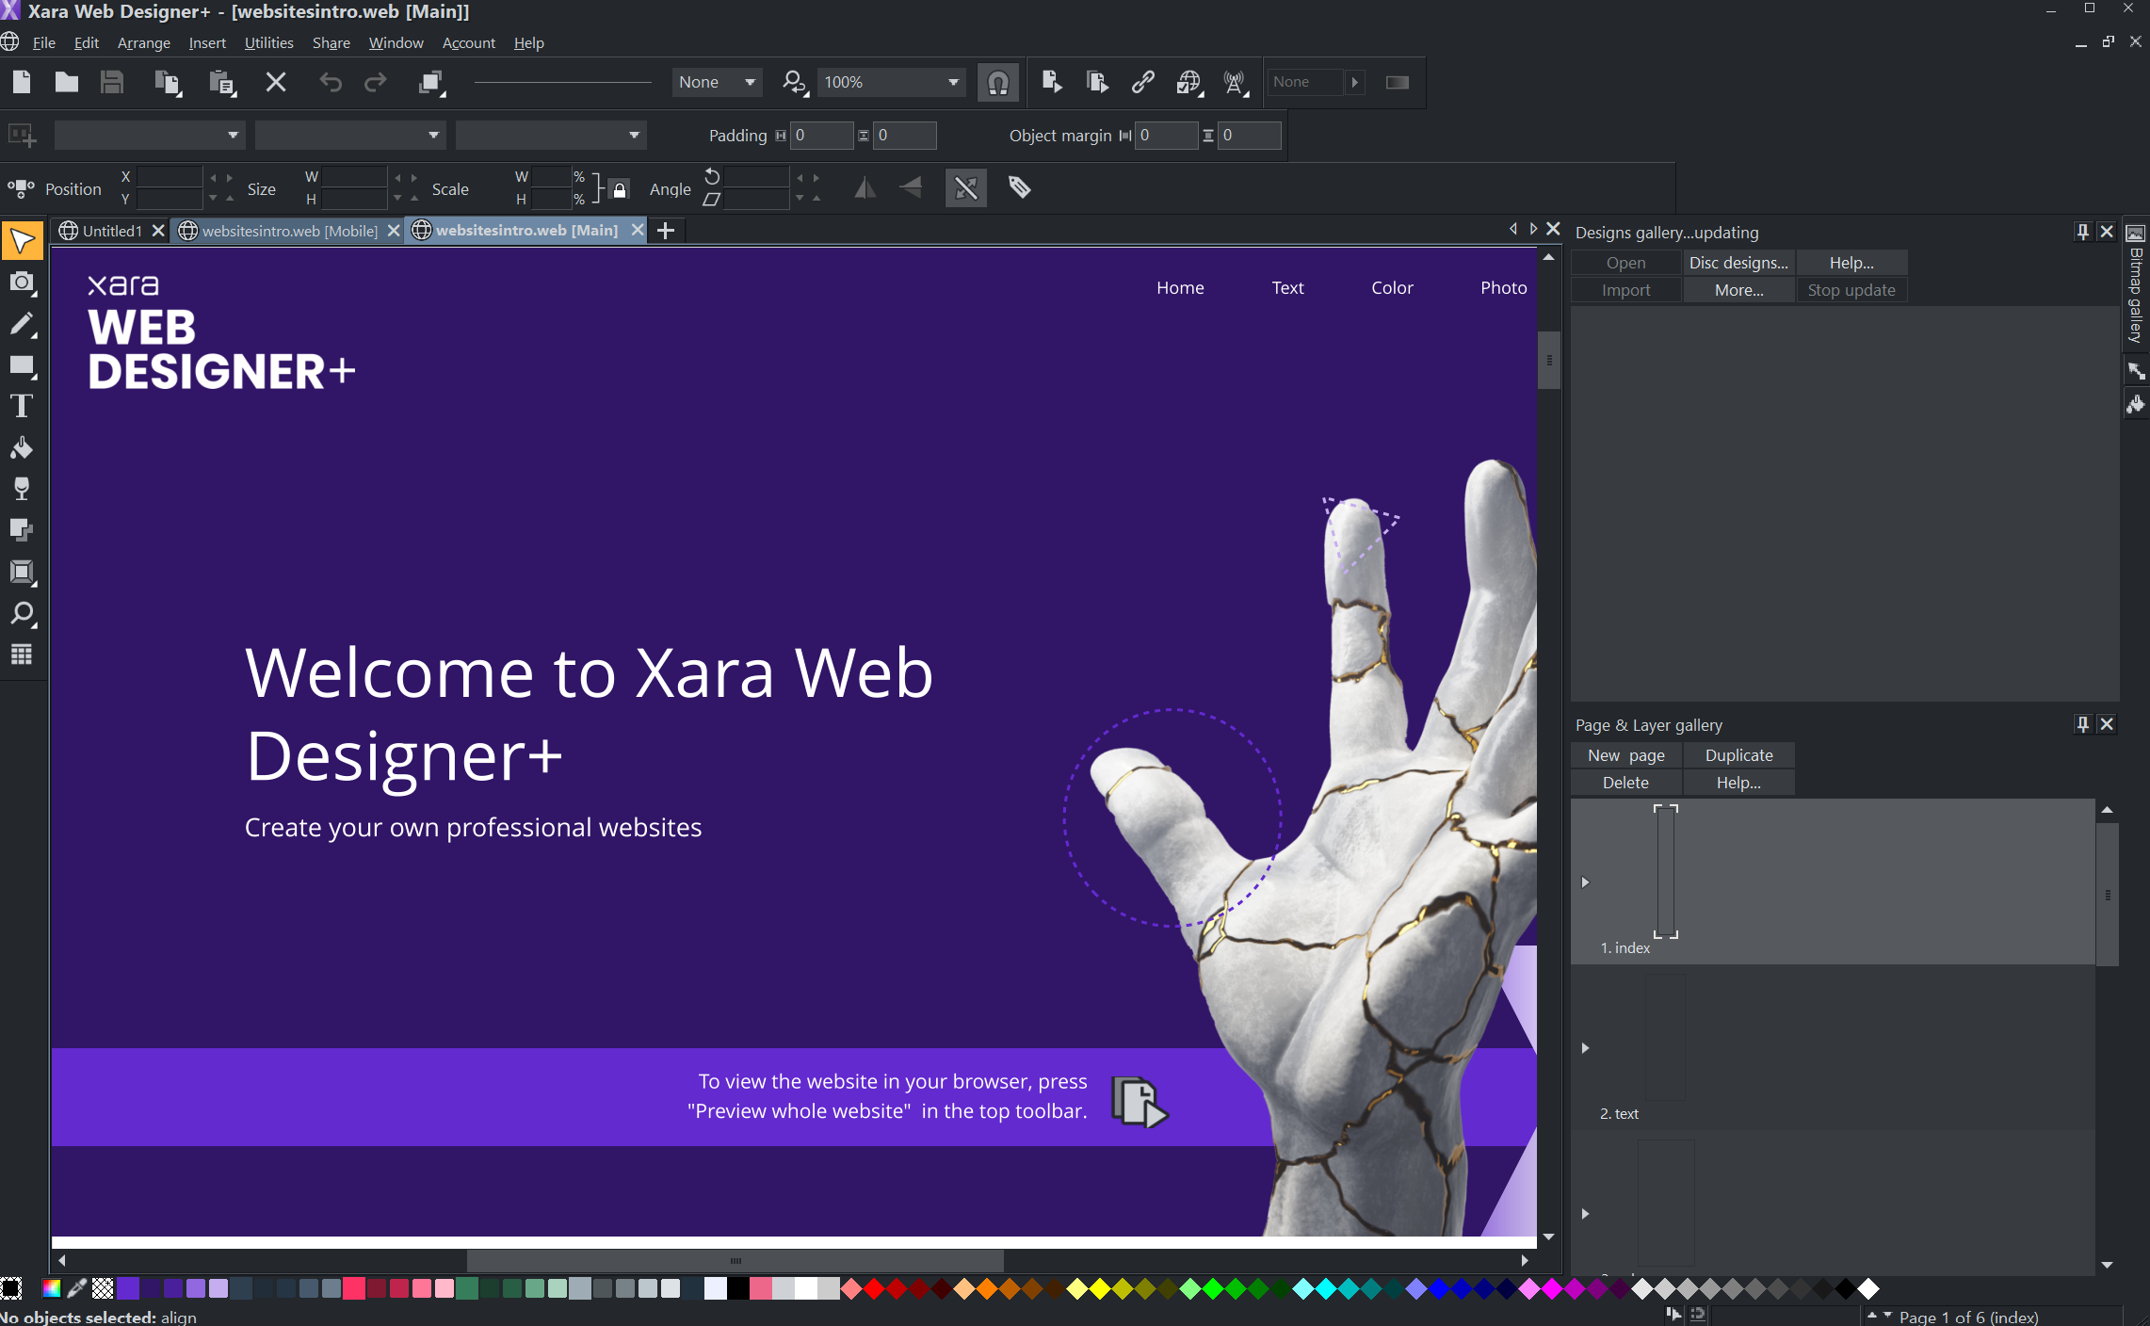Select the Transparency glass tool
2150x1326 pixels.
pos(22,489)
